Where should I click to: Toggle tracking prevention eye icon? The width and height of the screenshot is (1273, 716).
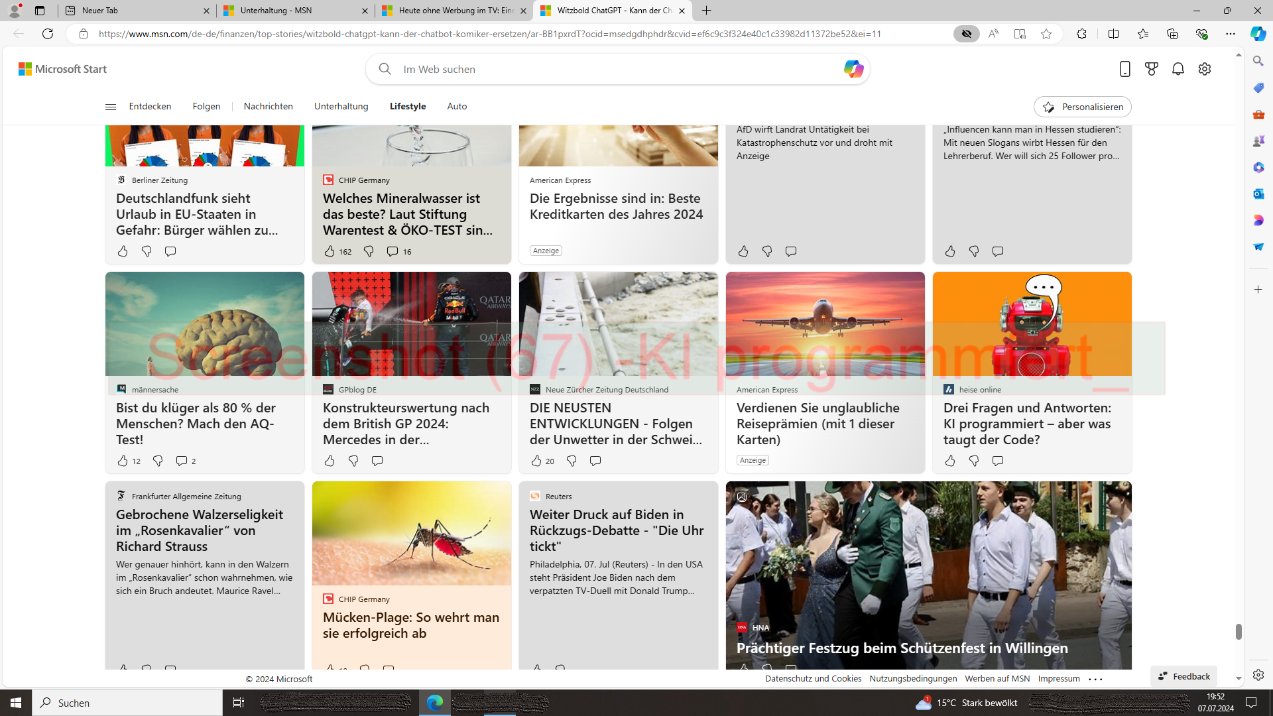(x=966, y=34)
